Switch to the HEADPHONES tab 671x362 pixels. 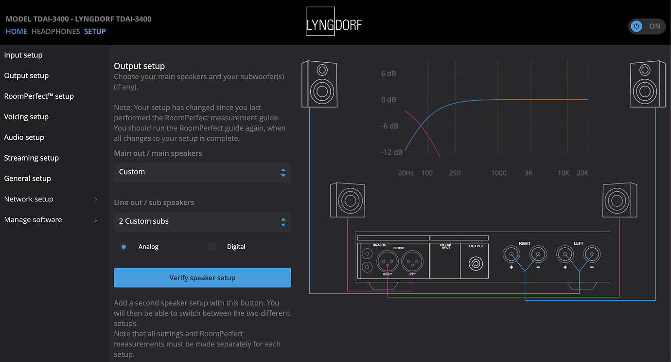click(55, 31)
